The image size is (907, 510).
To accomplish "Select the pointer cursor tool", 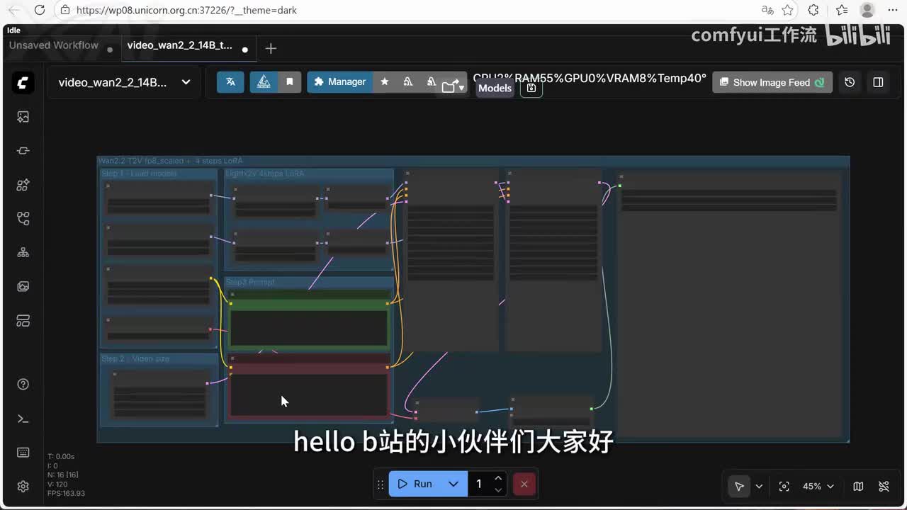I will coord(739,486).
